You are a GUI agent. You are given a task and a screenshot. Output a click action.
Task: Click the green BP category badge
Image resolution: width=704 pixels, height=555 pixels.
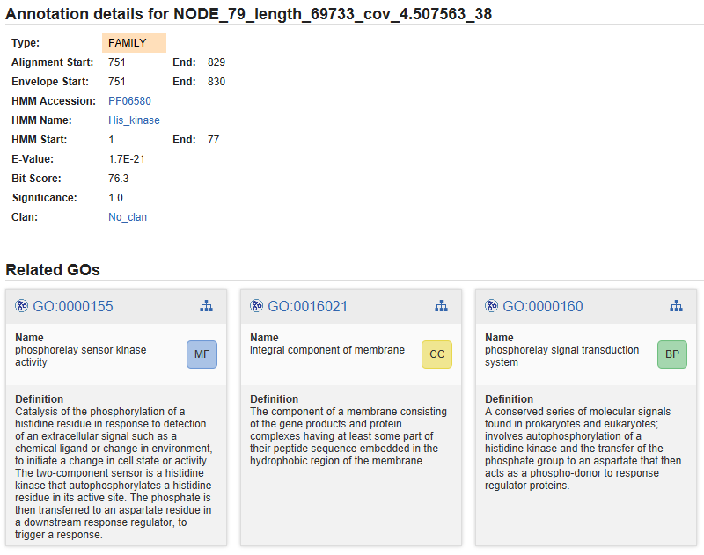pyautogui.click(x=671, y=354)
